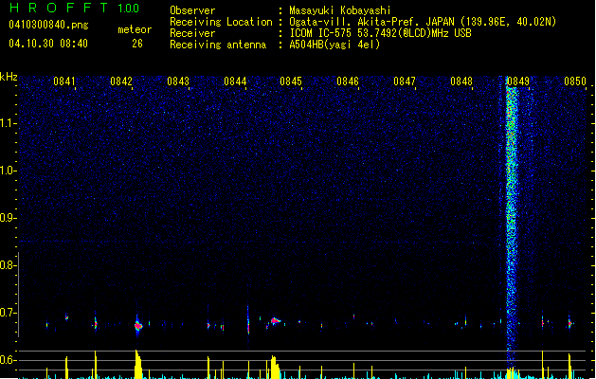596x379 pixels.
Task: Click the 0846 time marker
Action: point(348,81)
